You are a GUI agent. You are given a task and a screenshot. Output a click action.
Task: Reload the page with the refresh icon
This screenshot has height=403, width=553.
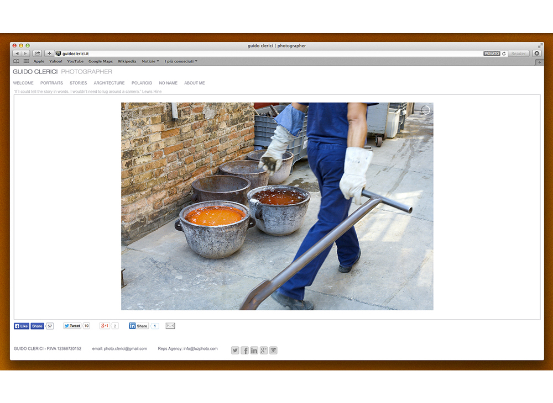tap(504, 54)
